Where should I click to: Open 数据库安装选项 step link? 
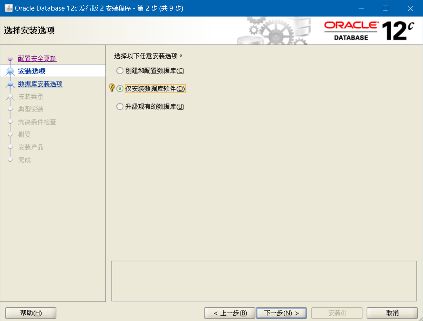(40, 84)
